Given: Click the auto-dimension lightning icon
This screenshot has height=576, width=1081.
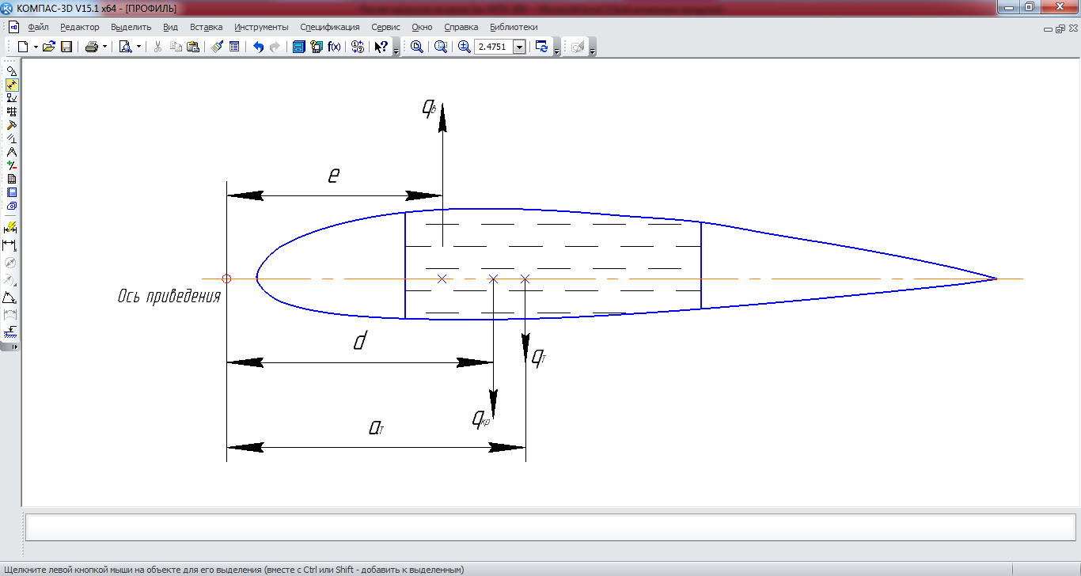Looking at the screenshot, I should click(x=11, y=228).
